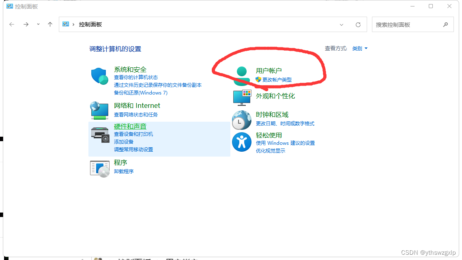462x260 pixels.
Task: Click the Network and Internet globe icon
Action: point(99,111)
